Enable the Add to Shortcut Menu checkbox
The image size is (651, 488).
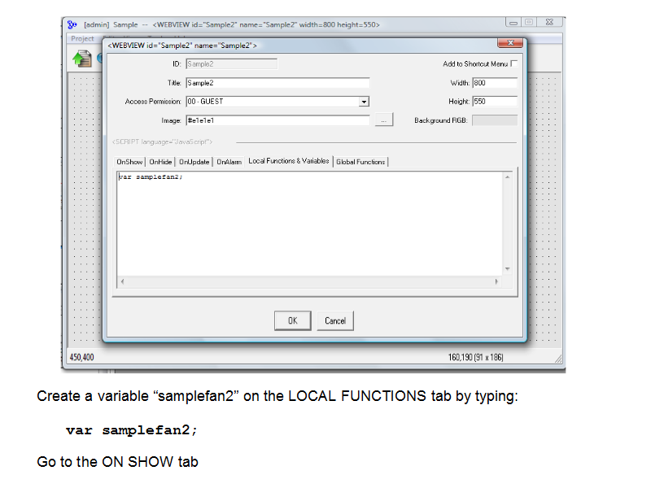click(514, 63)
